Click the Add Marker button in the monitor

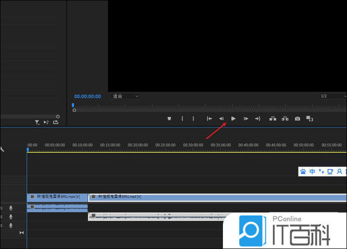pyautogui.click(x=169, y=119)
